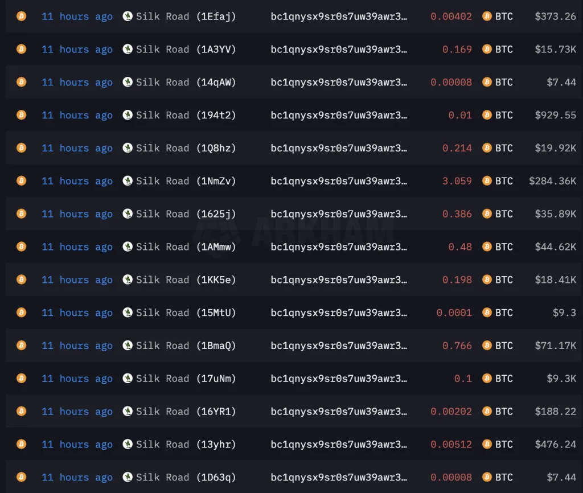Click the BTC token icon in the 0.00008 row for 14qAW
This screenshot has width=583, height=493.
(x=487, y=82)
